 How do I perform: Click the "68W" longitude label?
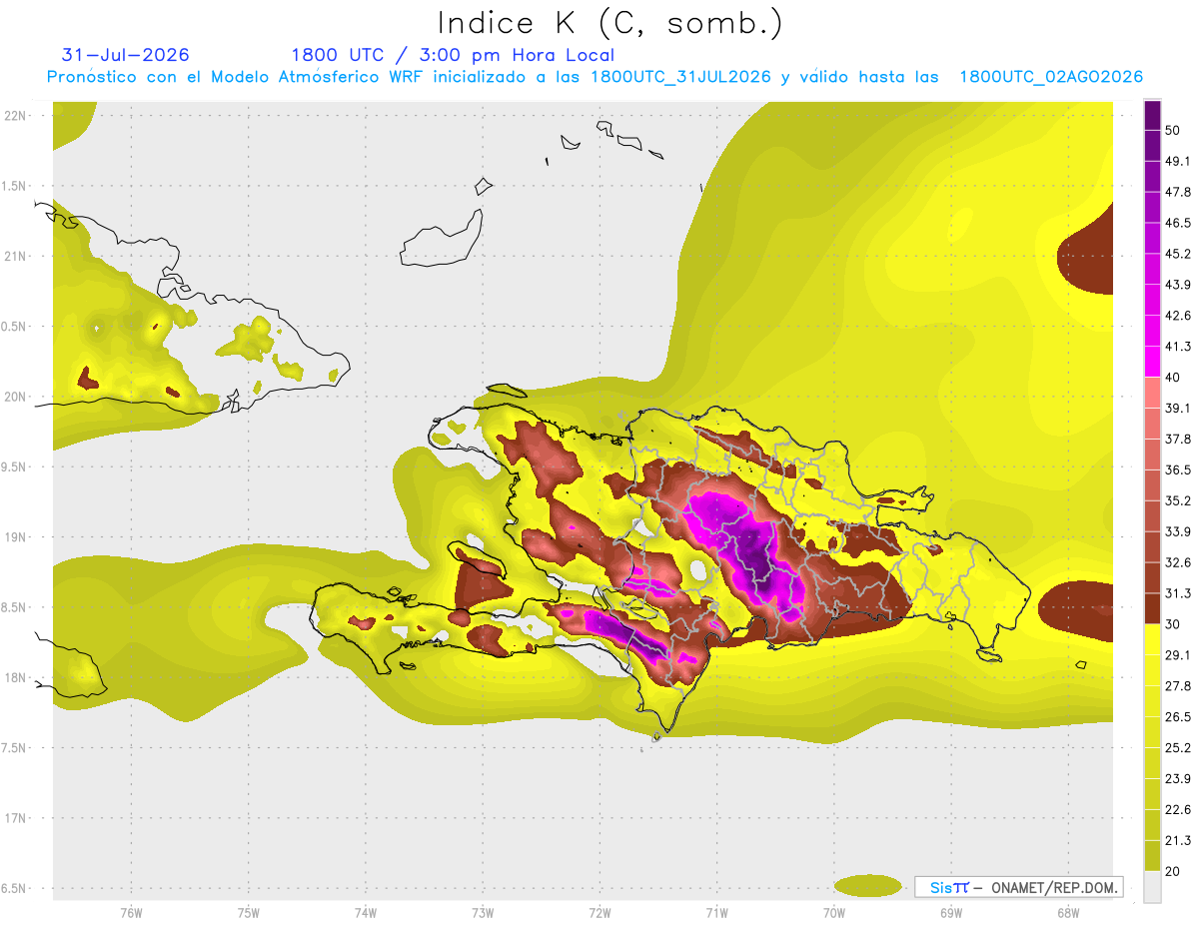(x=1067, y=912)
